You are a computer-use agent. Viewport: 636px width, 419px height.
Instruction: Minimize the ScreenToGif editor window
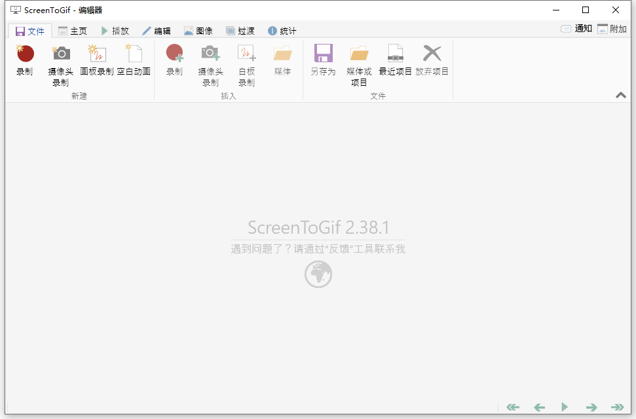tap(556, 10)
